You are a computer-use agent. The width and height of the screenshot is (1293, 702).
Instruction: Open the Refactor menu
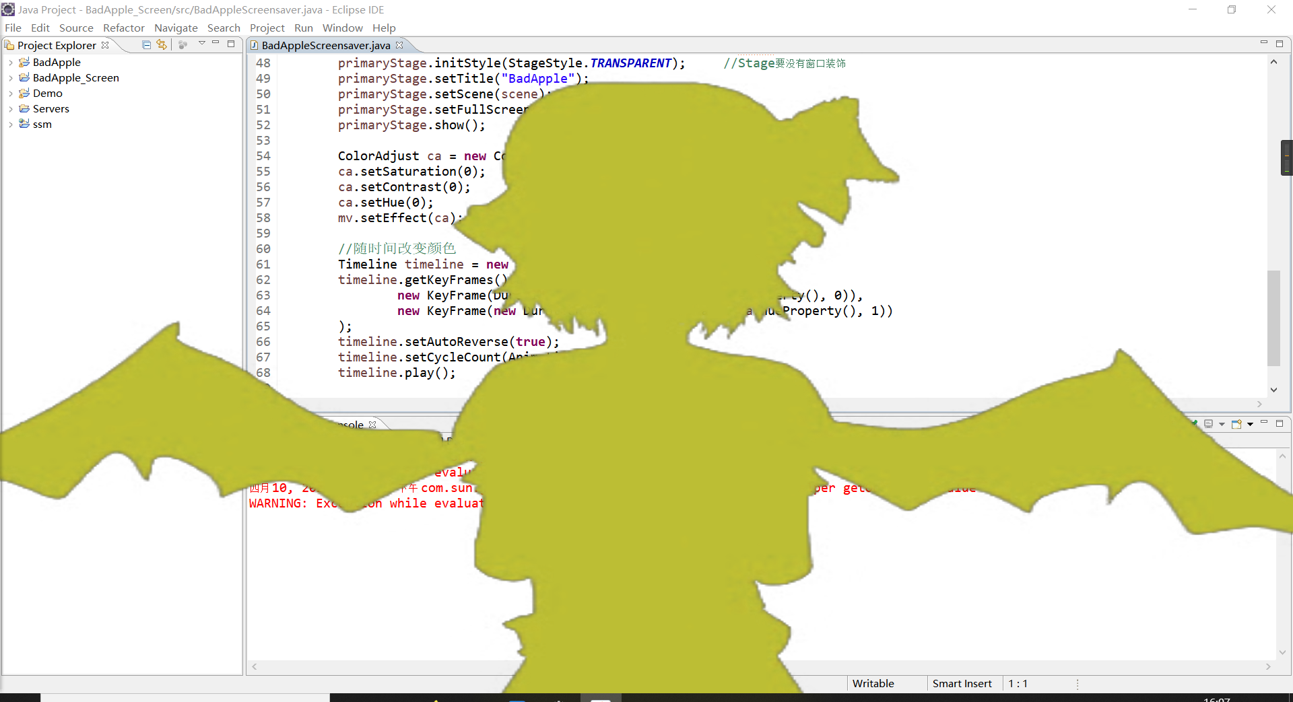pos(124,28)
